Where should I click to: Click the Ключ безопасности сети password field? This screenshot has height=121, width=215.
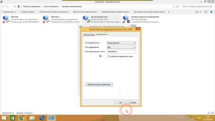122,51
